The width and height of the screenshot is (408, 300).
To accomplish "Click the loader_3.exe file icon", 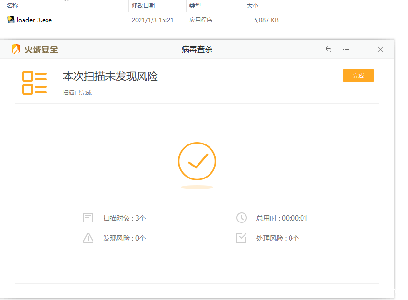I will coord(11,20).
